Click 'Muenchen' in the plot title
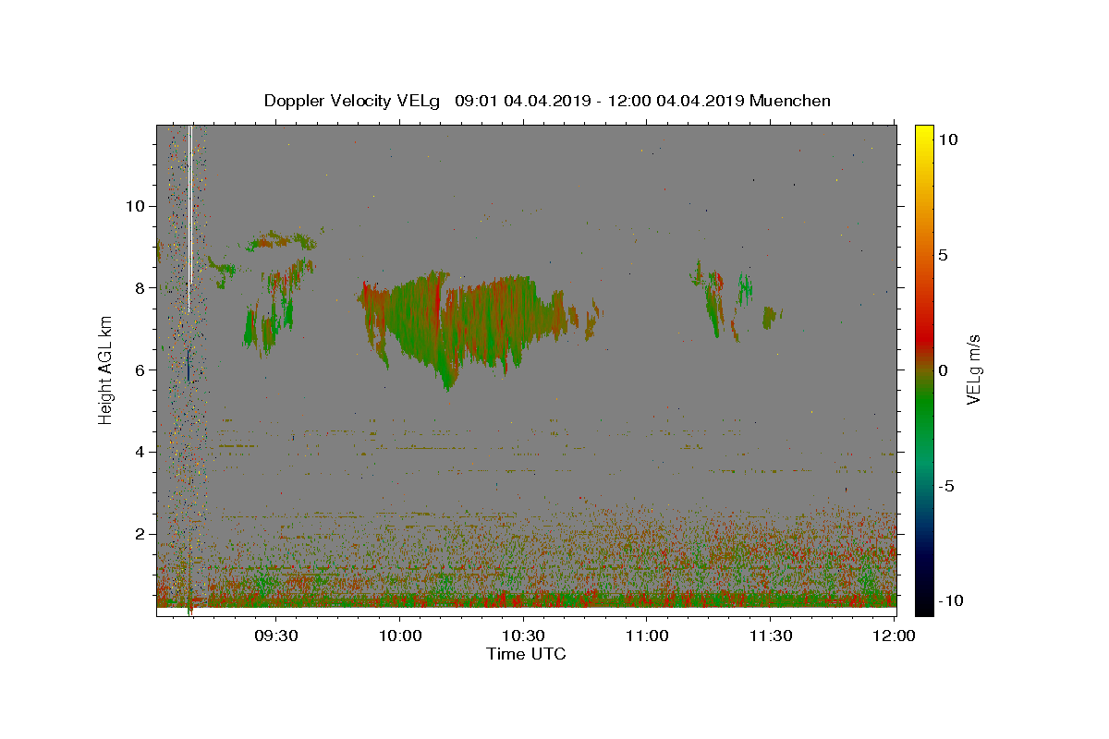 click(x=791, y=101)
